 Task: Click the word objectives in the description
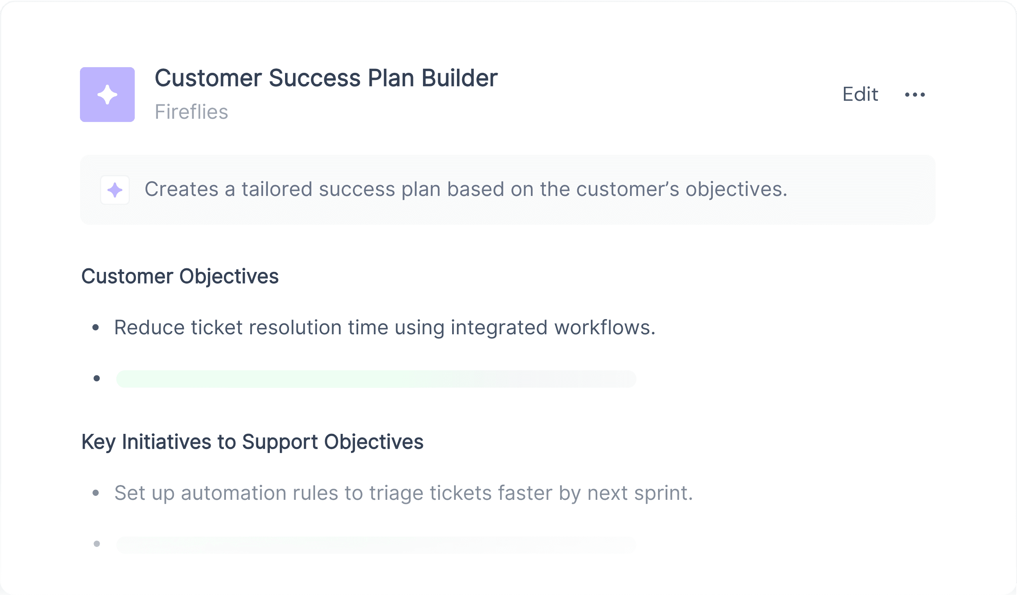coord(736,189)
